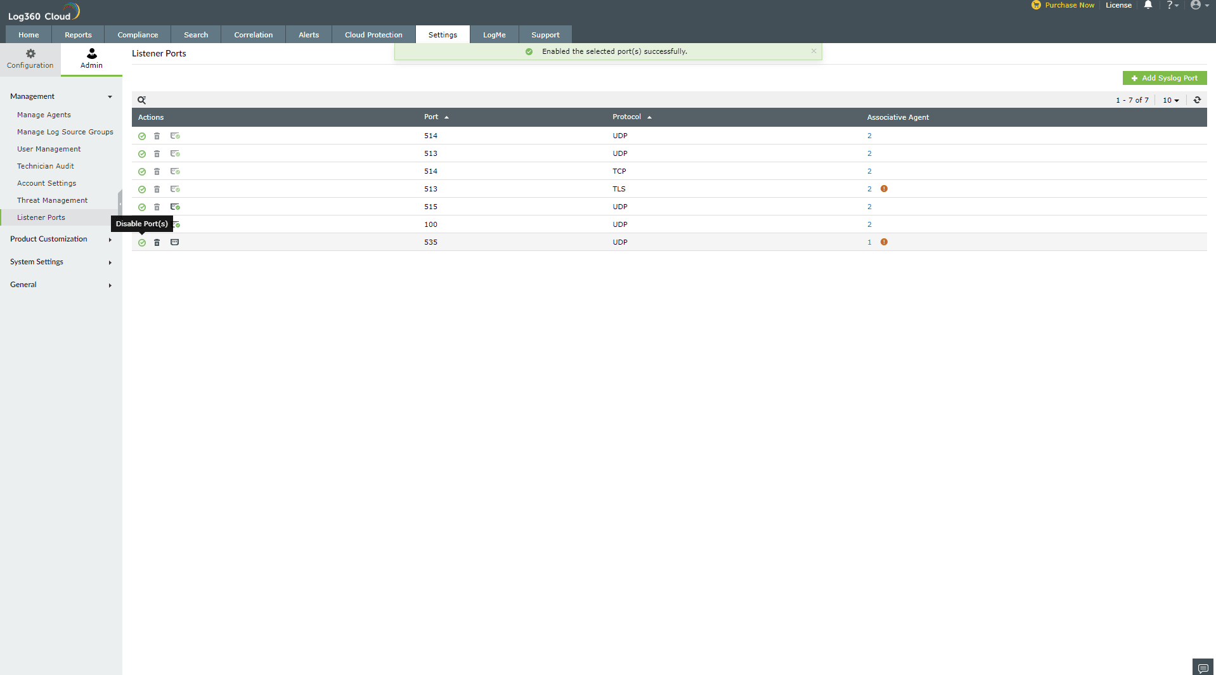
Task: Click trash icon for port 535
Action: point(157,243)
